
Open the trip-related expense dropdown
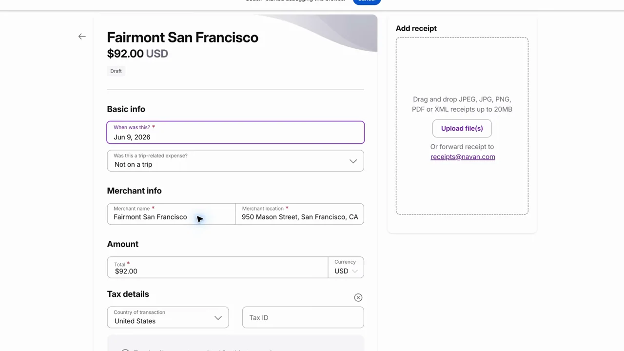235,161
